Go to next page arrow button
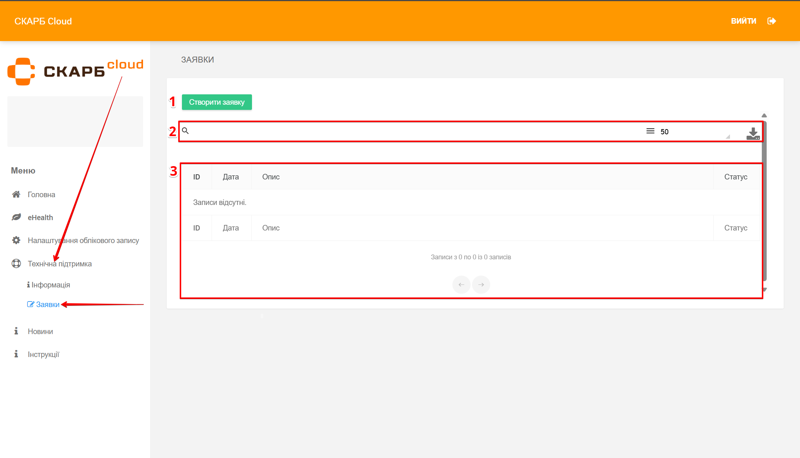This screenshot has width=800, height=458. pyautogui.click(x=481, y=284)
